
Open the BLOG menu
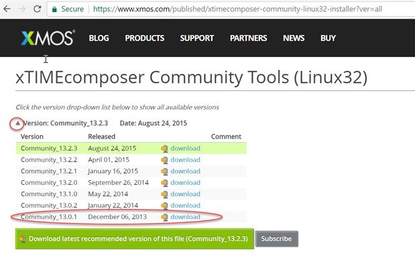tap(99, 38)
